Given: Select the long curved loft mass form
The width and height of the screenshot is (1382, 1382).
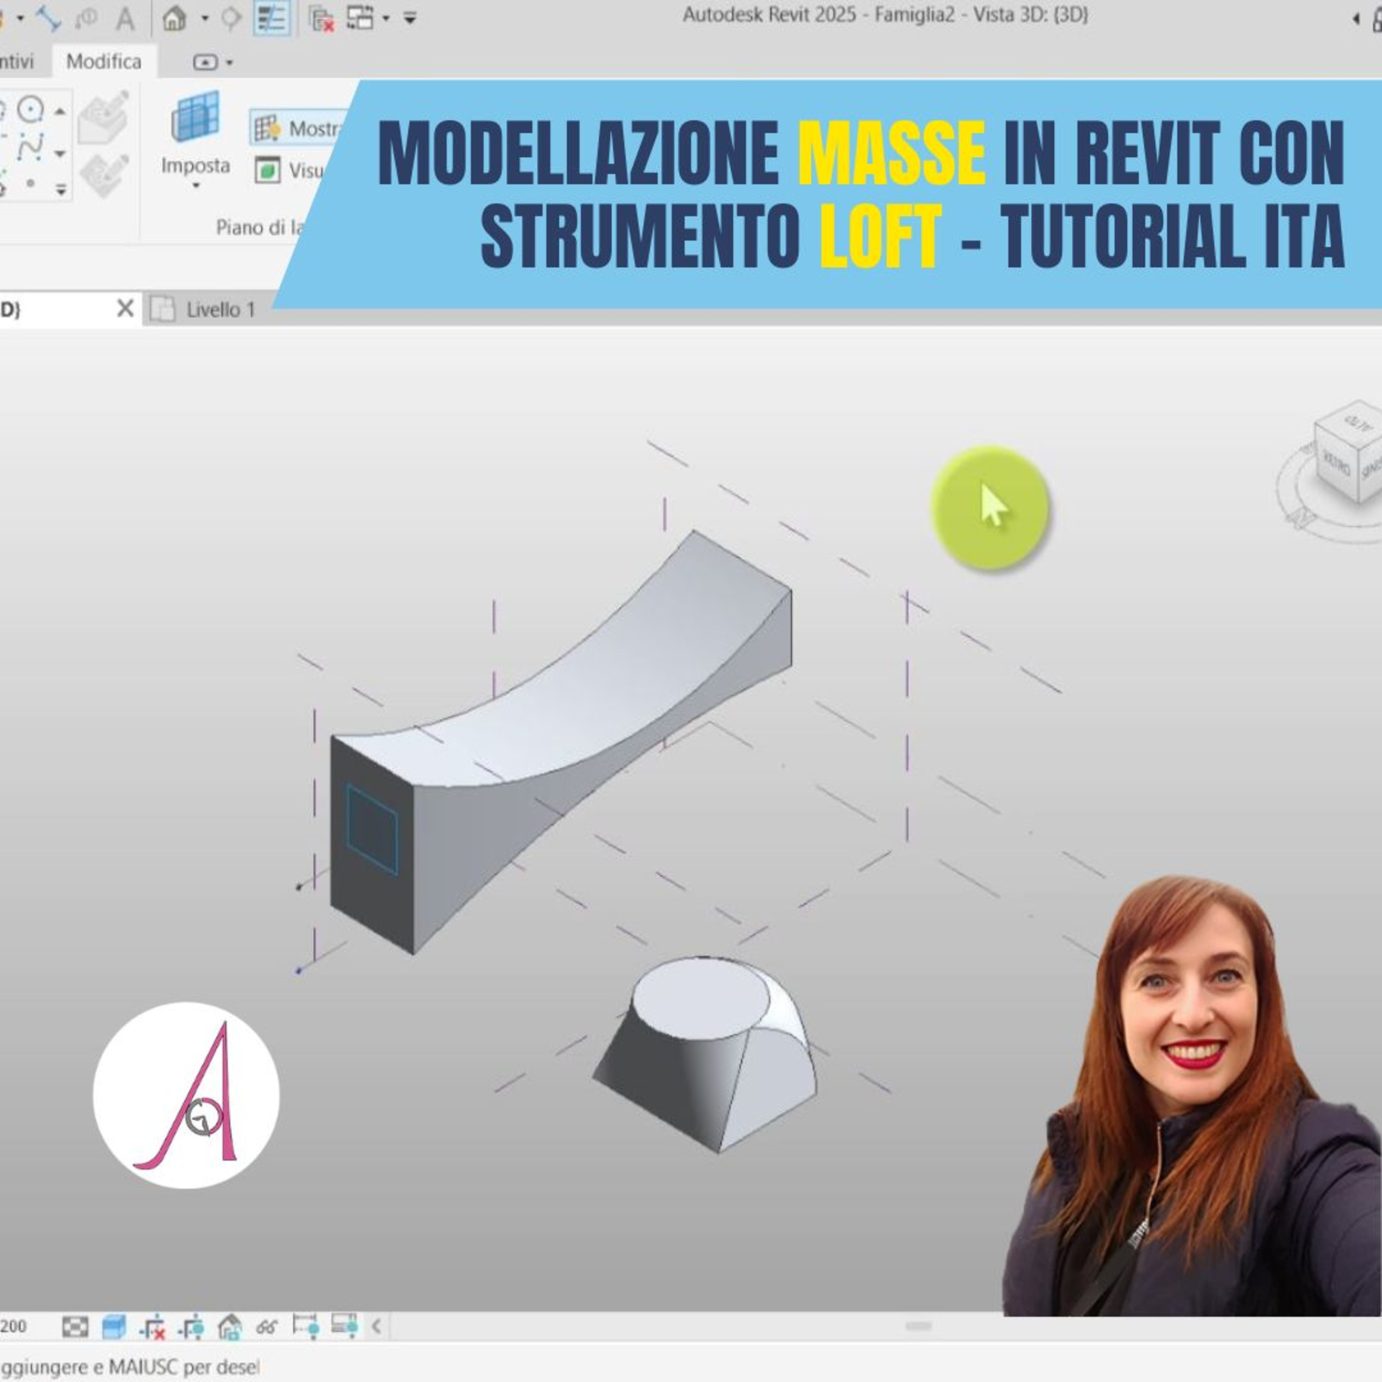Looking at the screenshot, I should [561, 742].
